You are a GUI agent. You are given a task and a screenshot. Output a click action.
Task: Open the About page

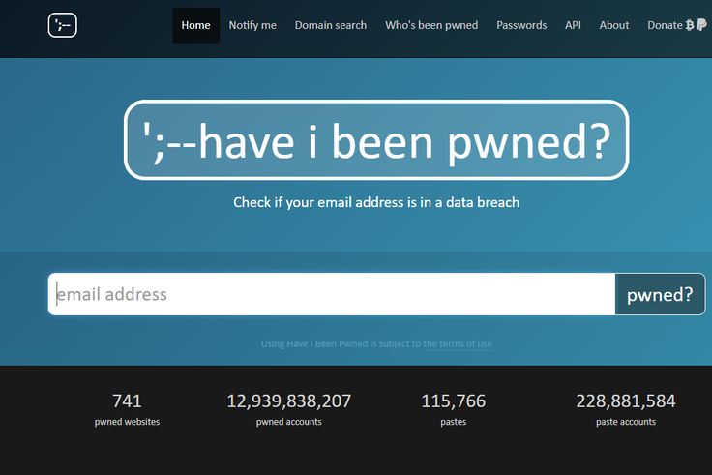(x=614, y=25)
